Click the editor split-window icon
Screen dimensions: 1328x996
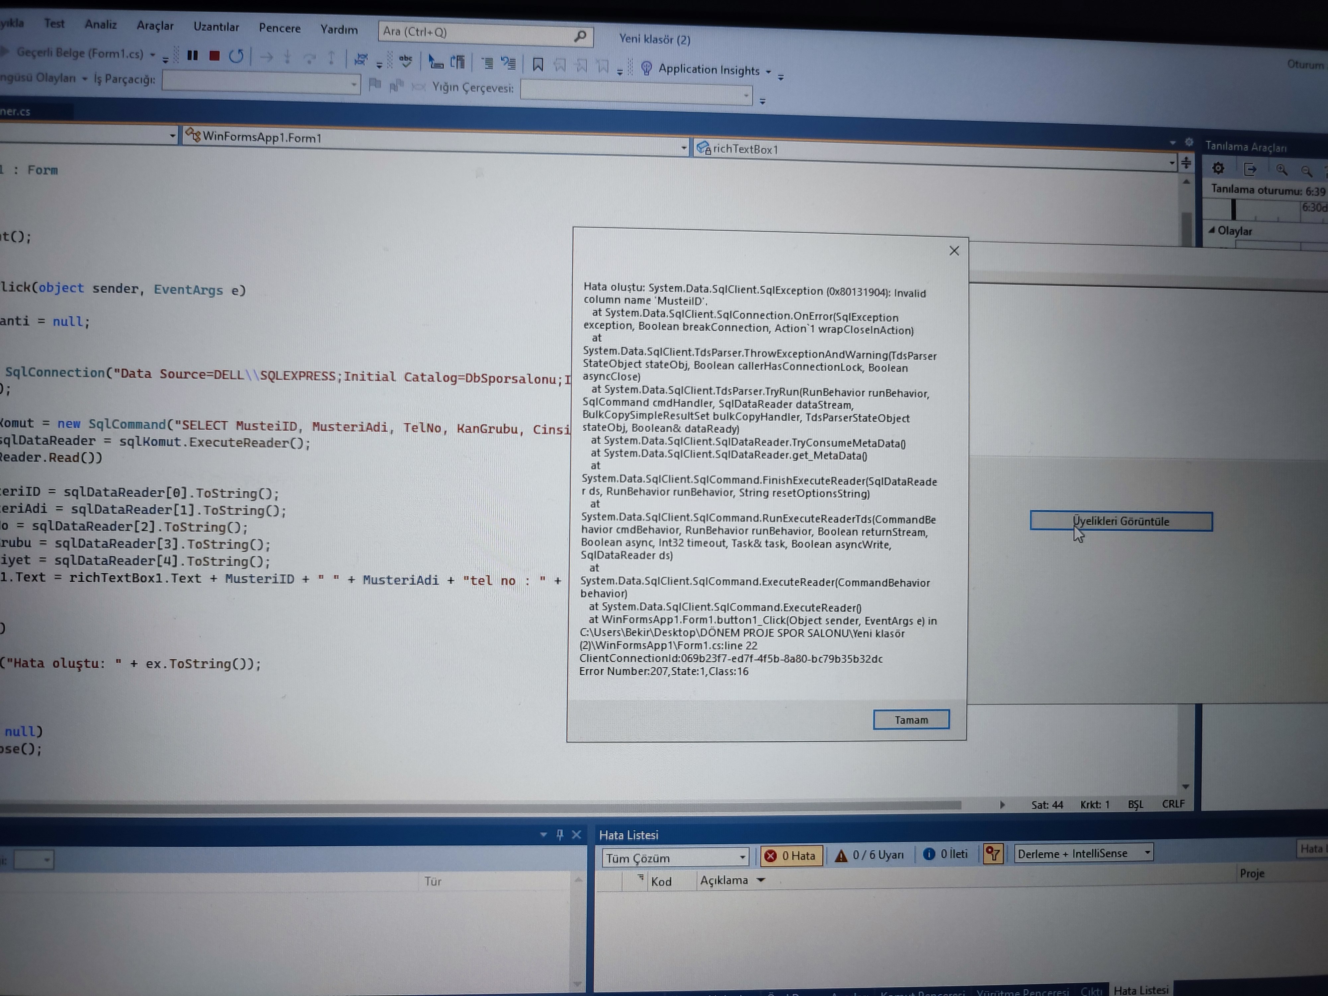pos(1186,163)
